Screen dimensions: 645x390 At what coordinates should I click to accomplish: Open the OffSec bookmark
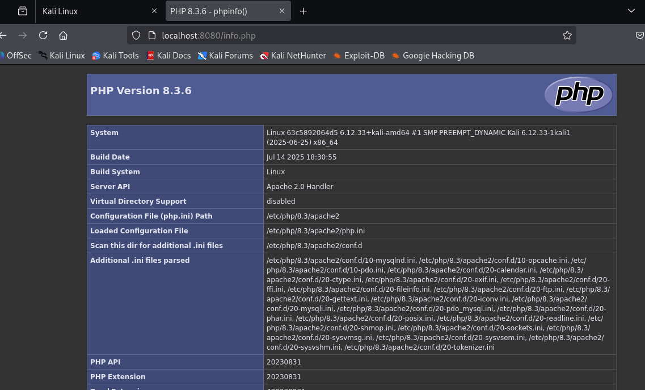tap(16, 56)
